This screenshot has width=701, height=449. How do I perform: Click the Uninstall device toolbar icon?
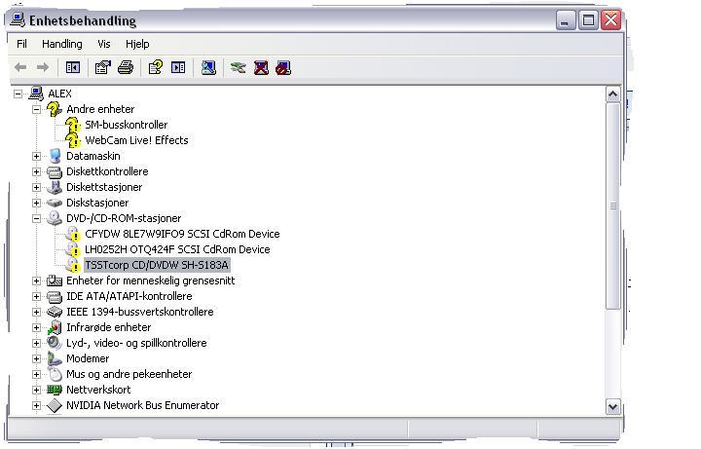coord(261,67)
